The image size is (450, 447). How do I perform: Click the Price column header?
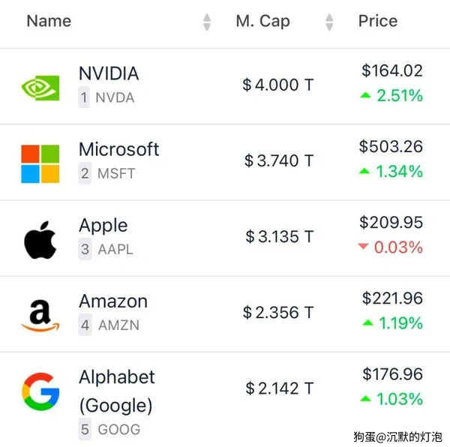pos(377,21)
